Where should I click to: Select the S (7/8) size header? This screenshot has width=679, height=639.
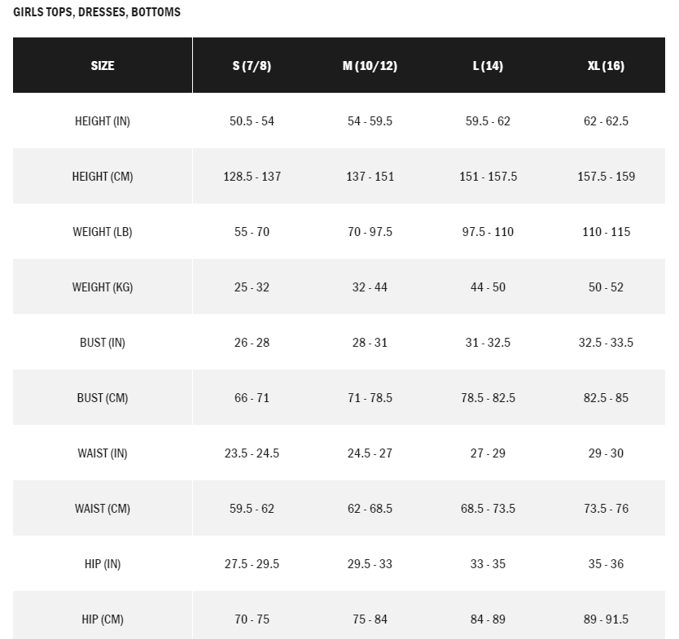(x=252, y=65)
